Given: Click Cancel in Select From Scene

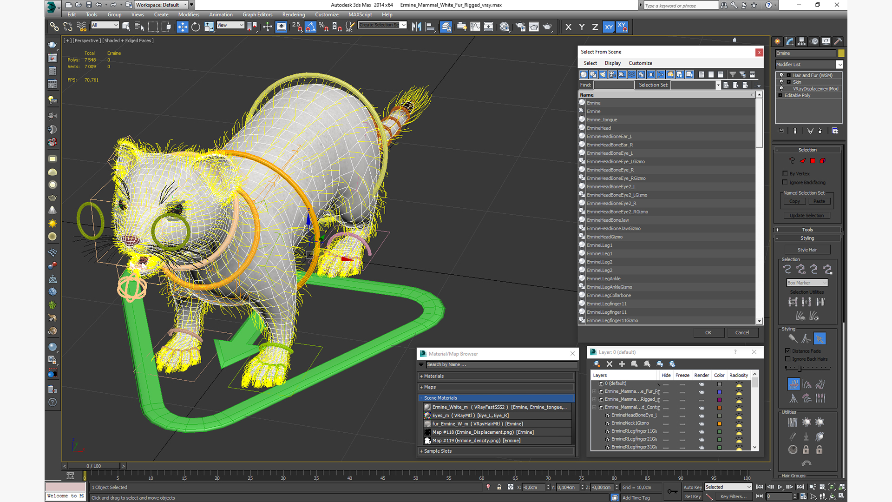Looking at the screenshot, I should pyautogui.click(x=742, y=332).
